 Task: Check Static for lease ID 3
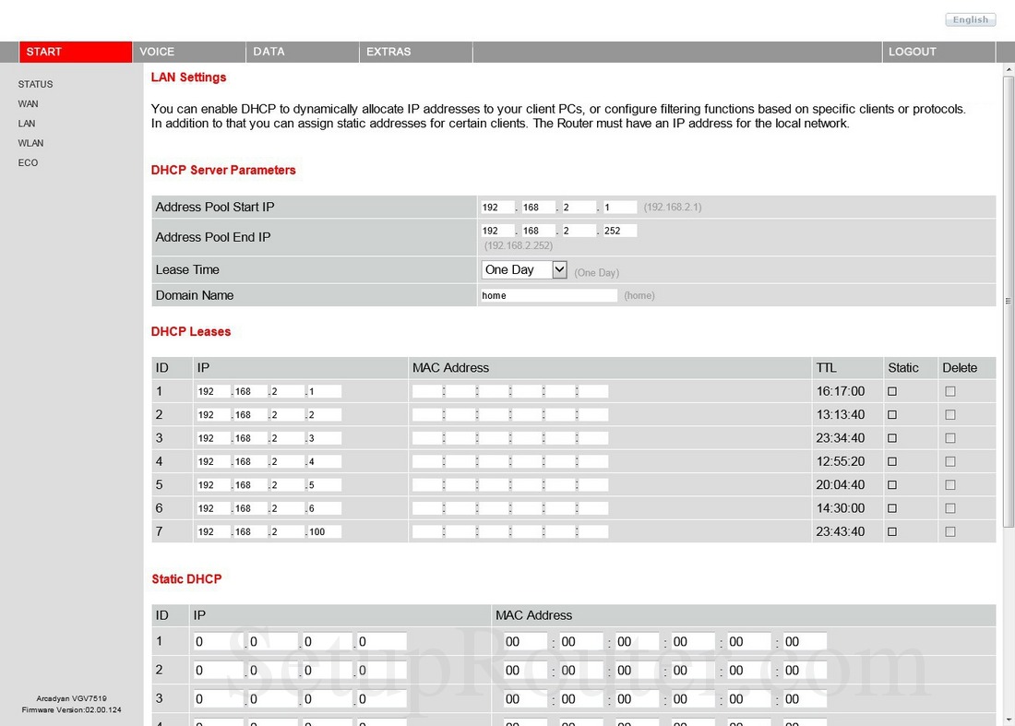(x=892, y=438)
